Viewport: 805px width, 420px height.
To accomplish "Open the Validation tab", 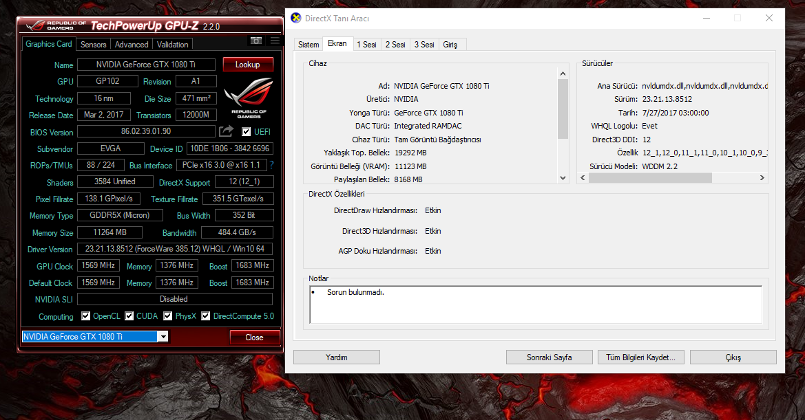I will 172,45.
